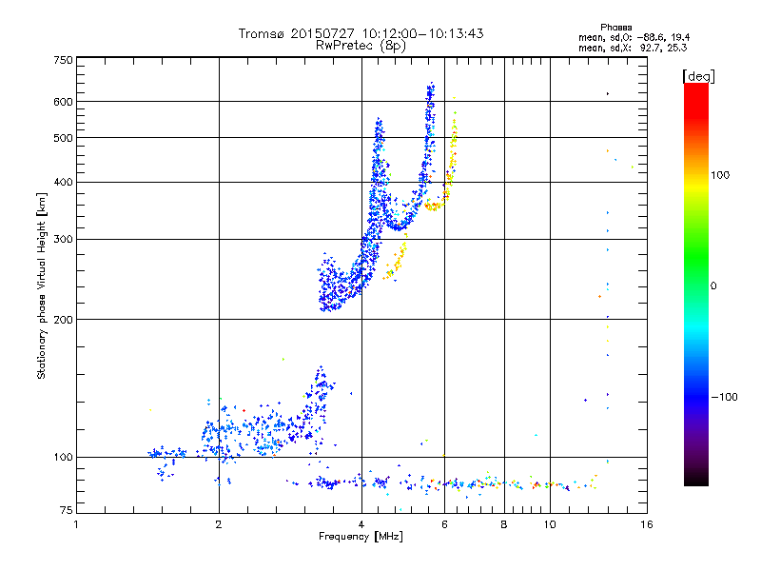This screenshot has width=761, height=571.
Task: Click the 'mean, sd,X: 92.7, 25.3' text
Action: coord(633,48)
